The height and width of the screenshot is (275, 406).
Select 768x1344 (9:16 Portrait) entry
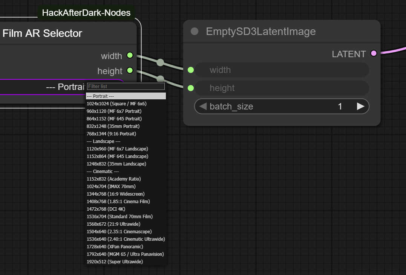pyautogui.click(x=126, y=134)
